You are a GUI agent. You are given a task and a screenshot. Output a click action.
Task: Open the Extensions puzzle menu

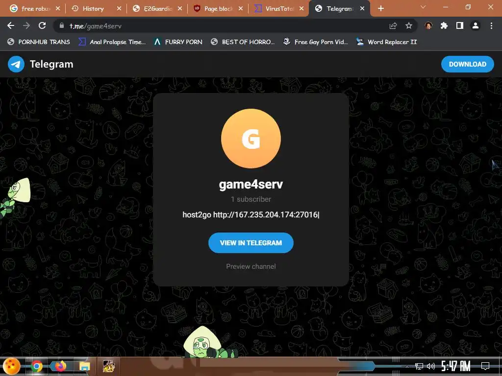[x=444, y=26]
